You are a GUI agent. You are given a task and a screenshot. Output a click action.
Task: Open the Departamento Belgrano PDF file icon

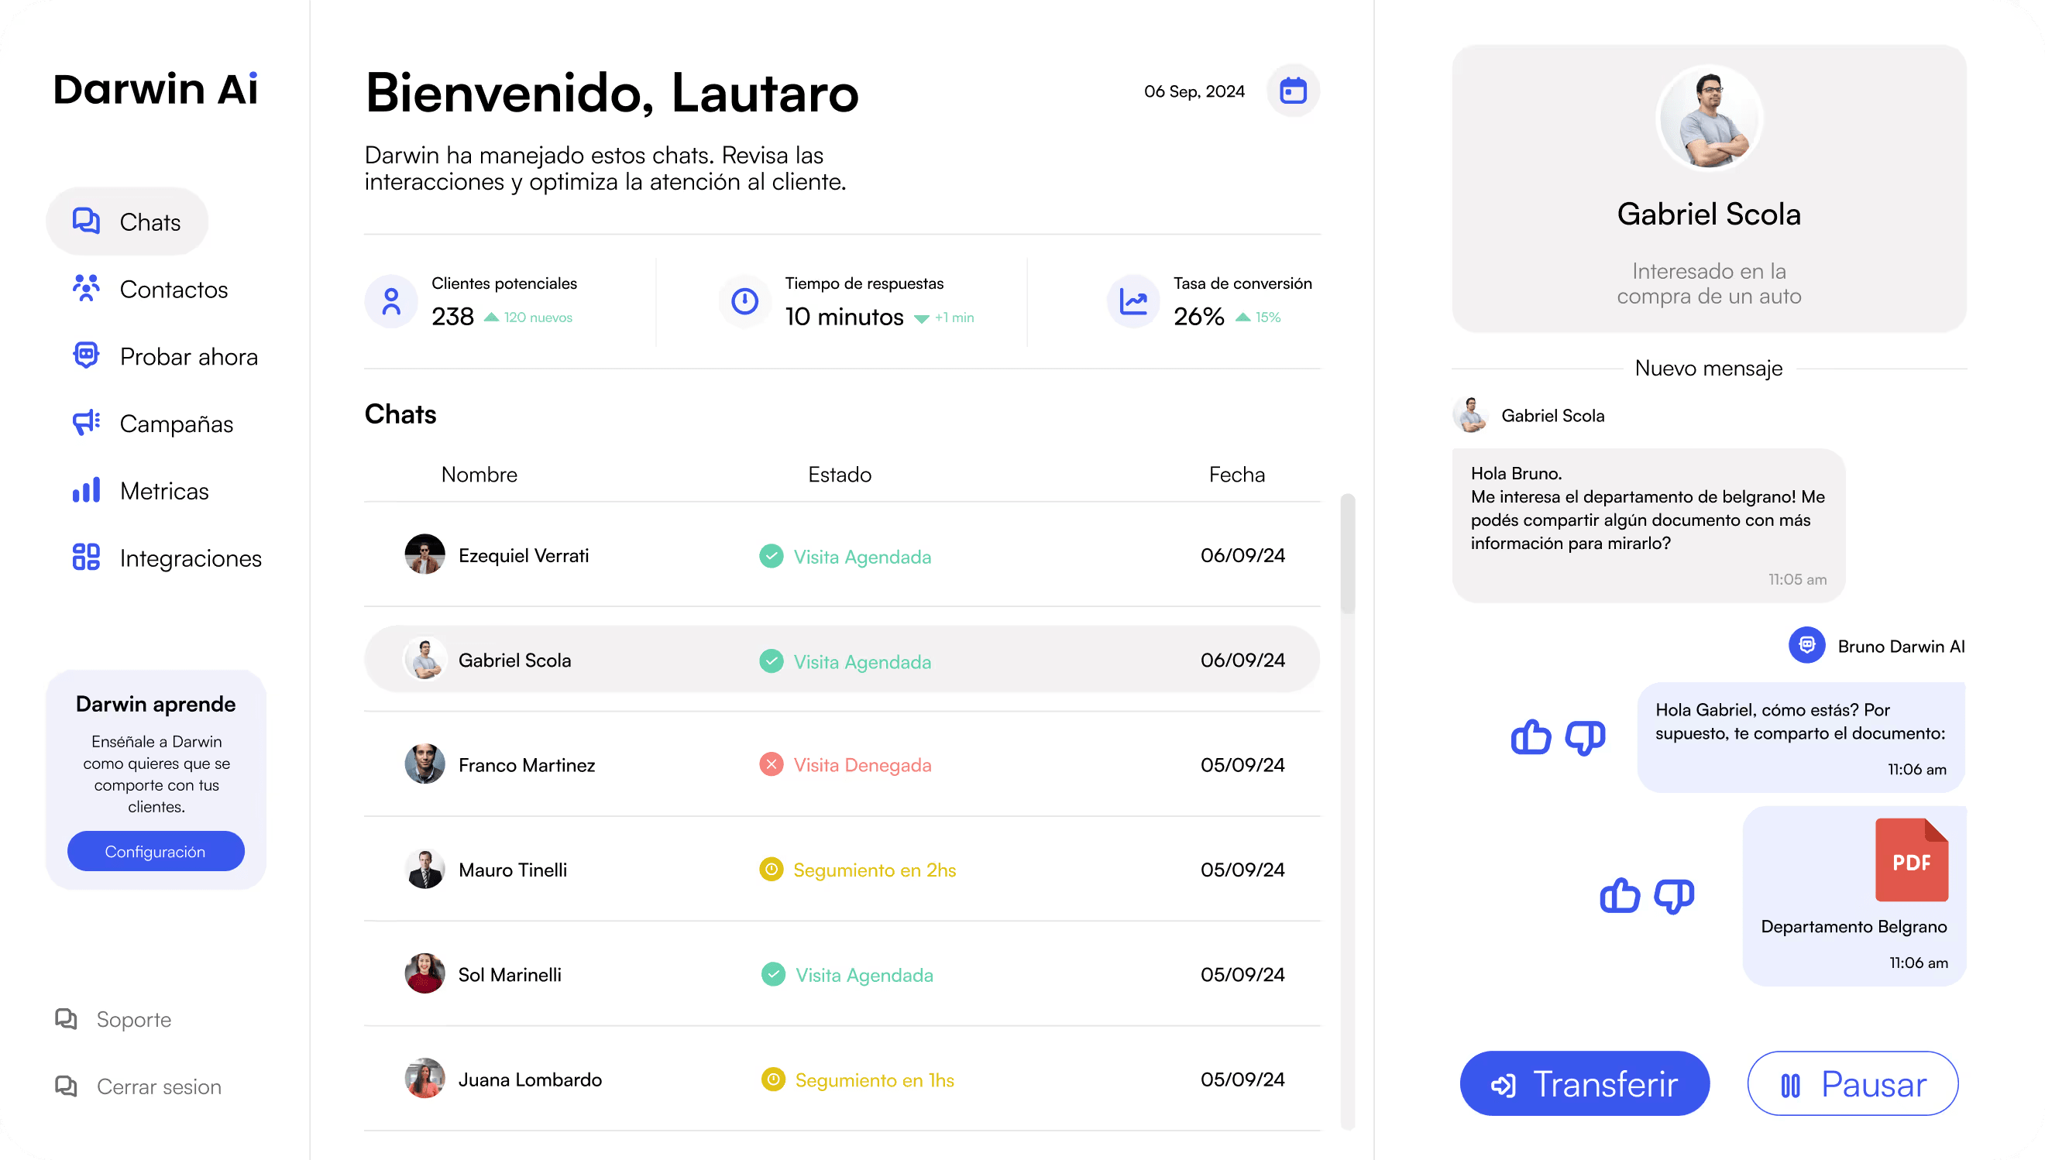tap(1911, 860)
